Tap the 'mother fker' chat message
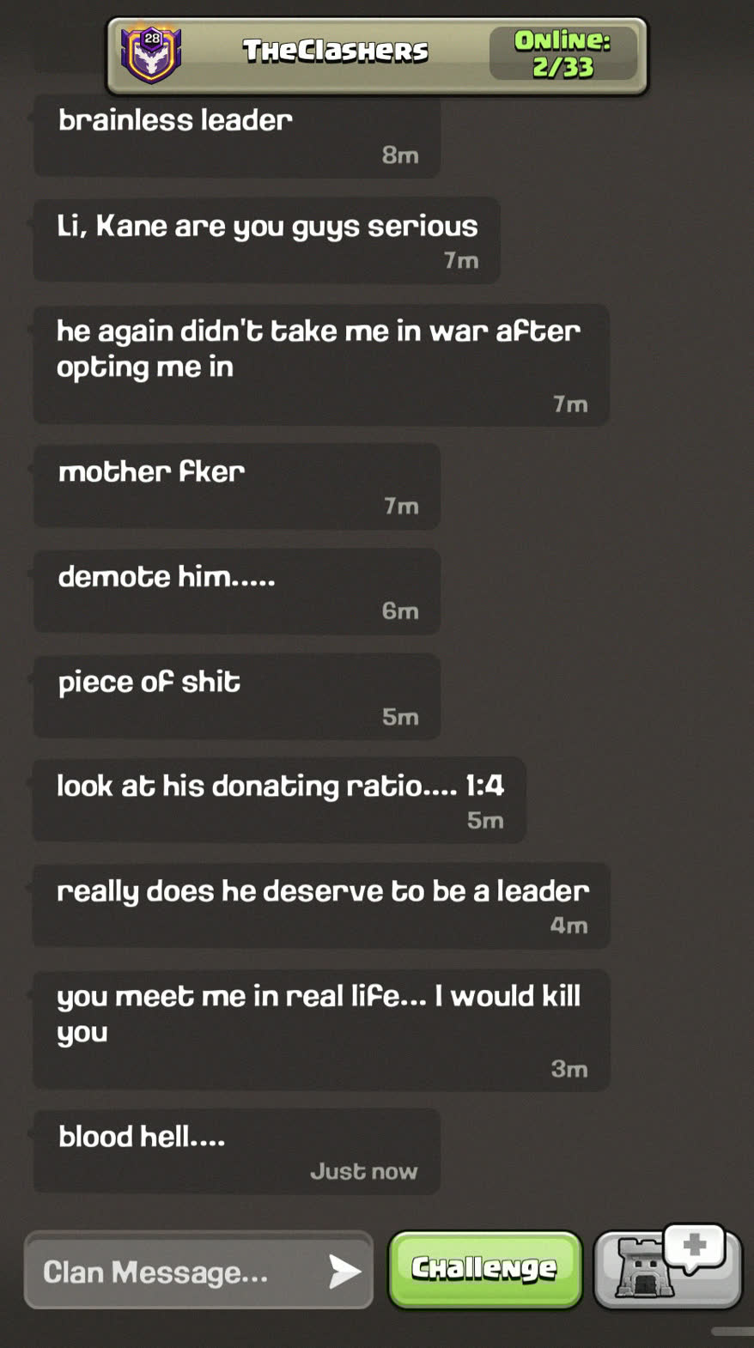Screen dimensions: 754x1348 (236, 486)
